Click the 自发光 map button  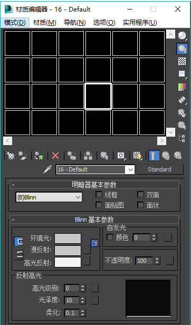(x=168, y=237)
